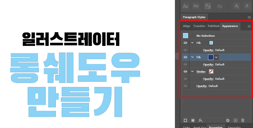Click the "No Selection" label

pos(205,36)
